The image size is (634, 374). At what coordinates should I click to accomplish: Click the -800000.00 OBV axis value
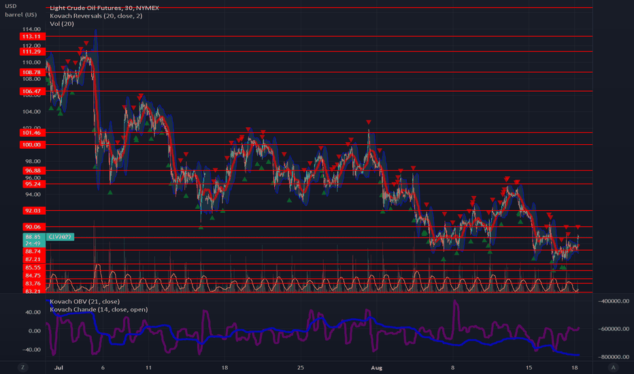click(x=614, y=356)
